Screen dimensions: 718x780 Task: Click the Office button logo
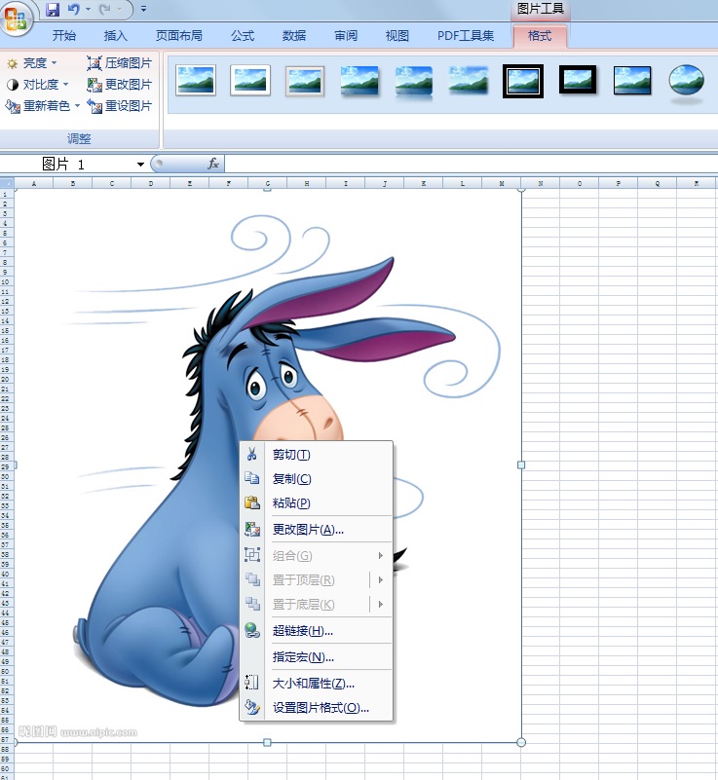click(15, 18)
